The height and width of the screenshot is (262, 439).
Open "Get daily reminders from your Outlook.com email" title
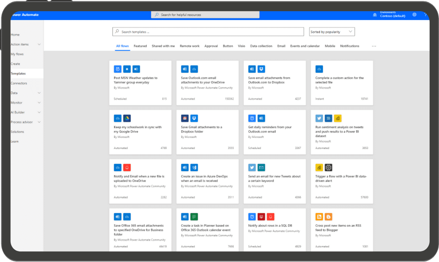270,129
